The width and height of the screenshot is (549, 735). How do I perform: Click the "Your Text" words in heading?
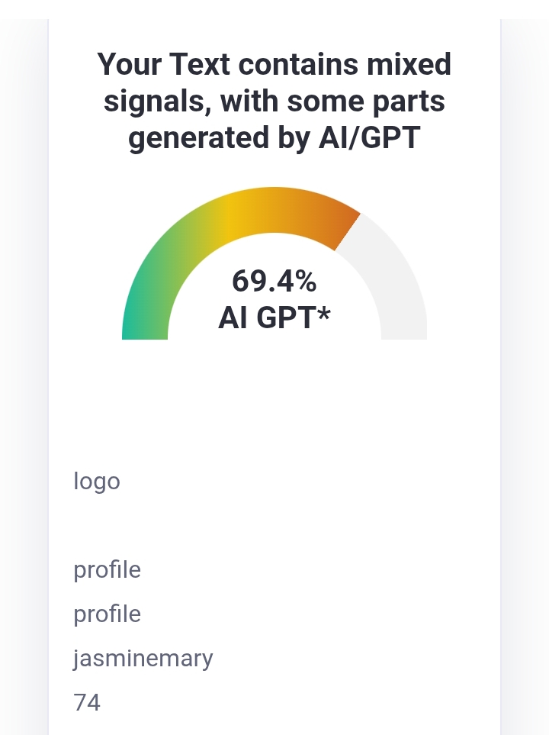pyautogui.click(x=163, y=64)
